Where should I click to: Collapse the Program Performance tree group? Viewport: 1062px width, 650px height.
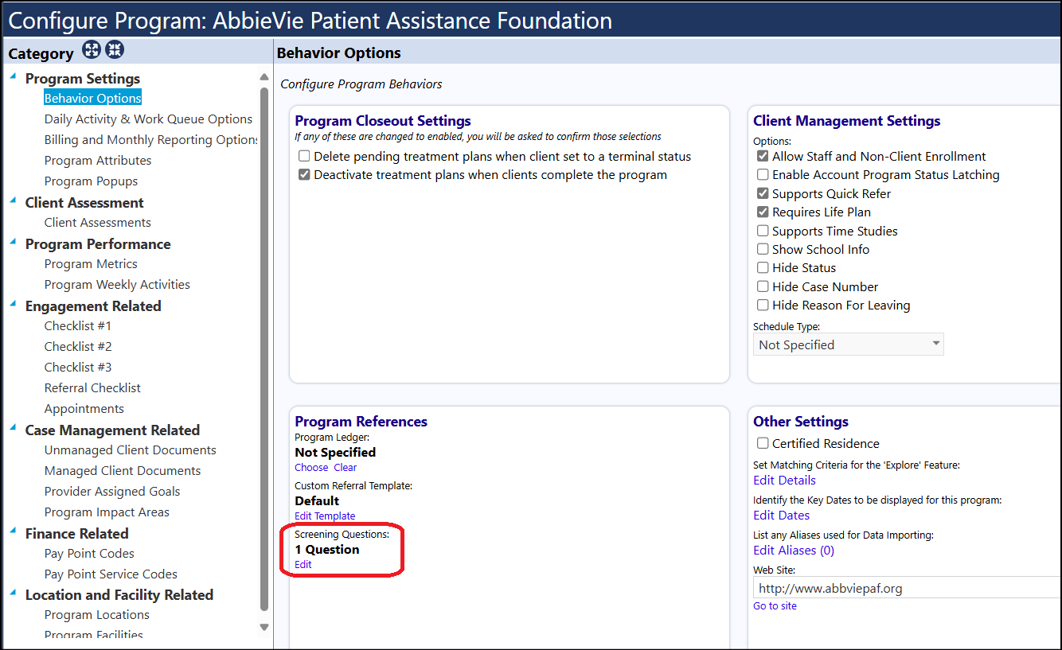[14, 241]
